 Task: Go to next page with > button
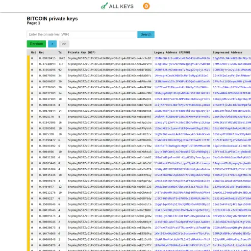pyautogui.click(x=52, y=44)
